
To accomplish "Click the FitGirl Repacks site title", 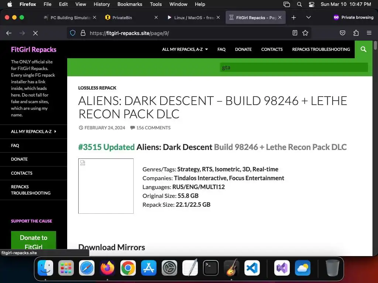I will click(x=34, y=50).
